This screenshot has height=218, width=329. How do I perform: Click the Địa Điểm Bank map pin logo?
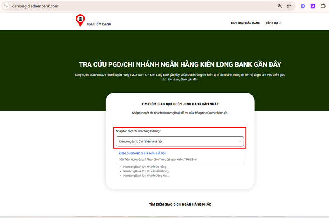click(80, 20)
